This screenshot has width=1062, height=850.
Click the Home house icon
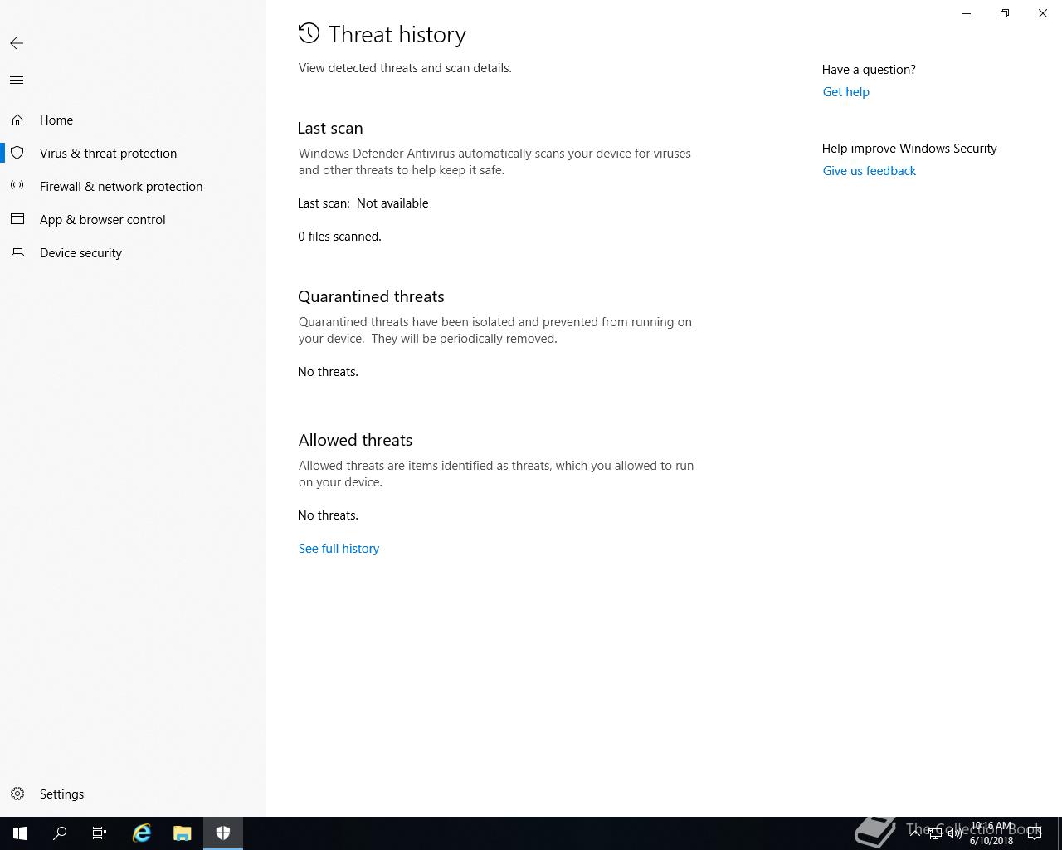click(x=17, y=120)
